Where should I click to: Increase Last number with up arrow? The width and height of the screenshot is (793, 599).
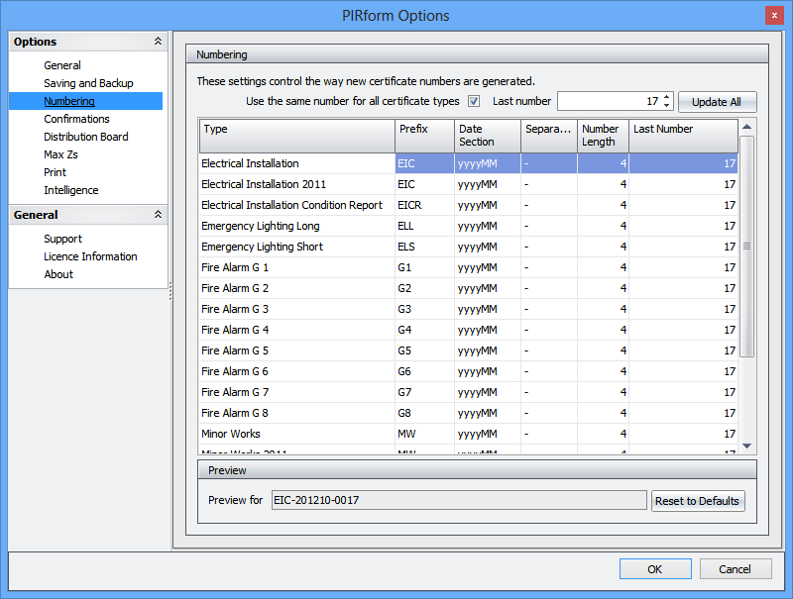[x=667, y=97]
